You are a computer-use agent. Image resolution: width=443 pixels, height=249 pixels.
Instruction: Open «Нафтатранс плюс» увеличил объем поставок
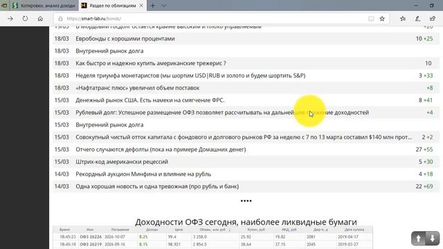pos(137,88)
